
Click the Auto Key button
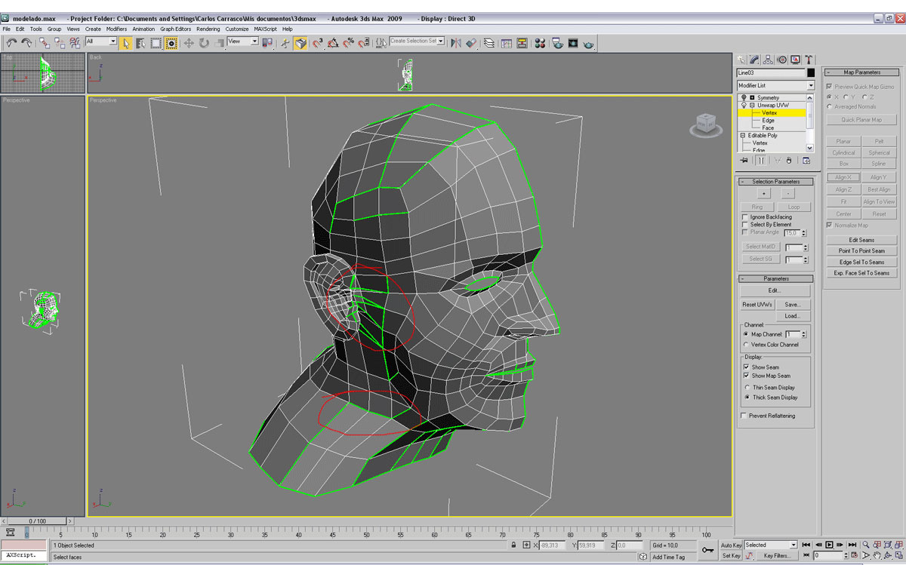[x=731, y=545]
